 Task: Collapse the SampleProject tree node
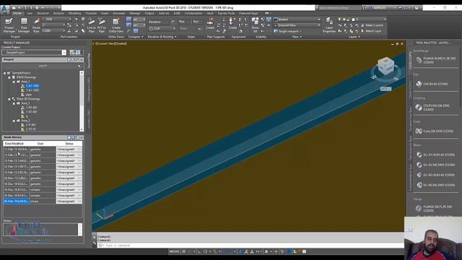click(x=5, y=73)
